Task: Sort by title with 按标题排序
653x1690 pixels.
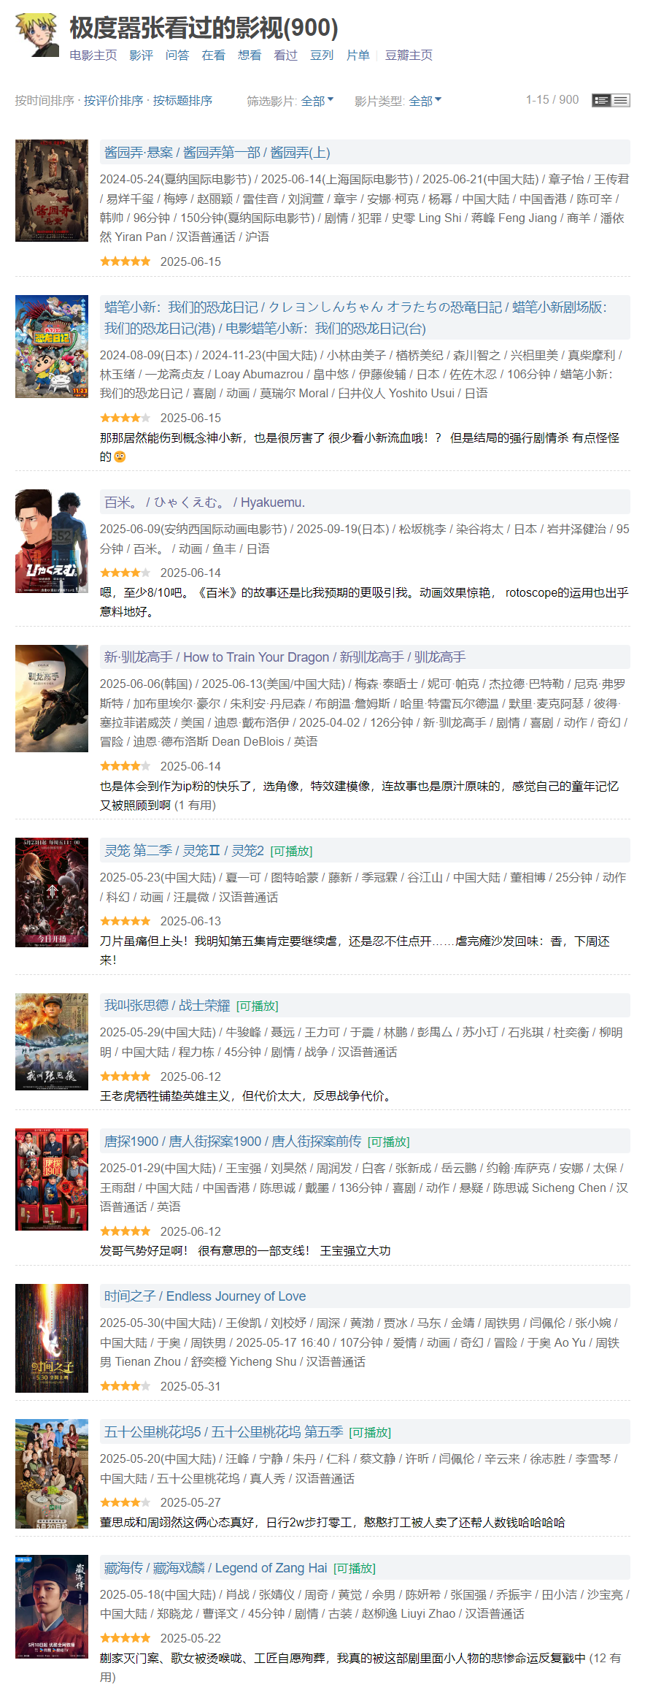Action: point(182,101)
